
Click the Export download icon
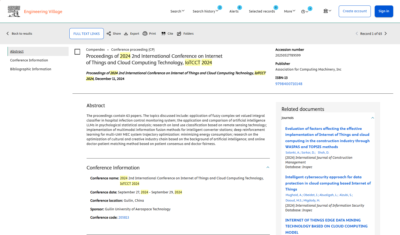(x=126, y=34)
